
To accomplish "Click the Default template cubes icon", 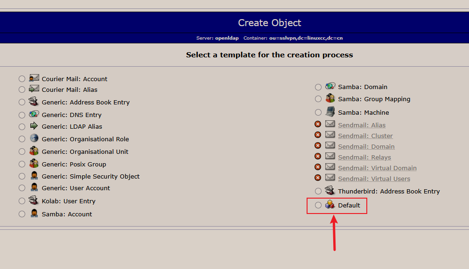I will (x=330, y=205).
